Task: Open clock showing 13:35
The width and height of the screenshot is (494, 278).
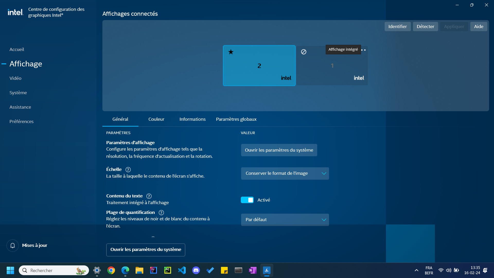Action: click(x=472, y=270)
